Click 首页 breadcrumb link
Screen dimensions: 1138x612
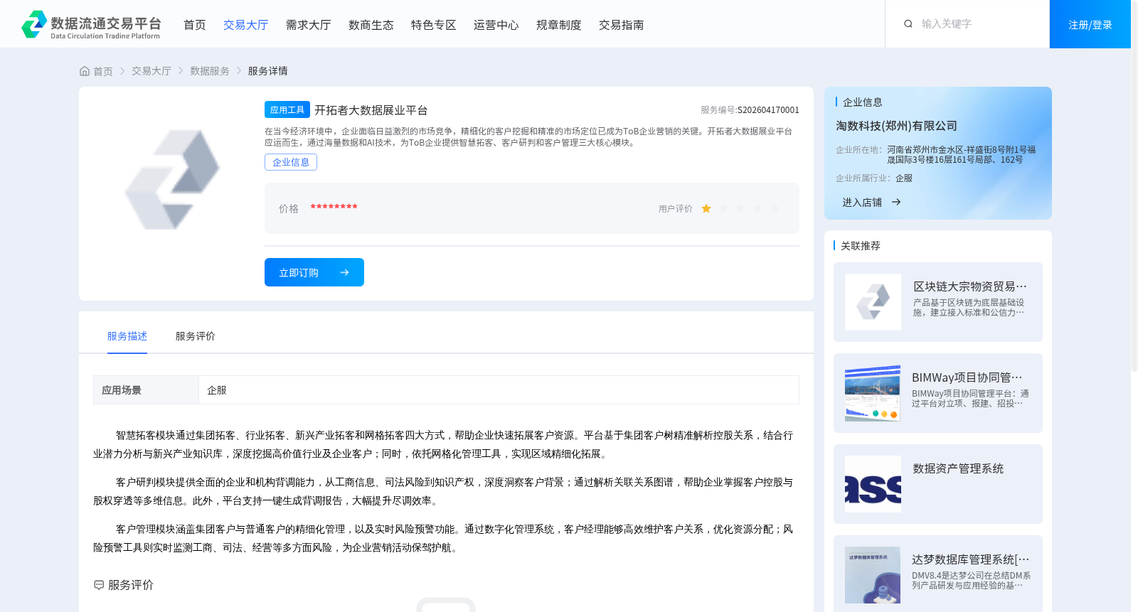103,71
